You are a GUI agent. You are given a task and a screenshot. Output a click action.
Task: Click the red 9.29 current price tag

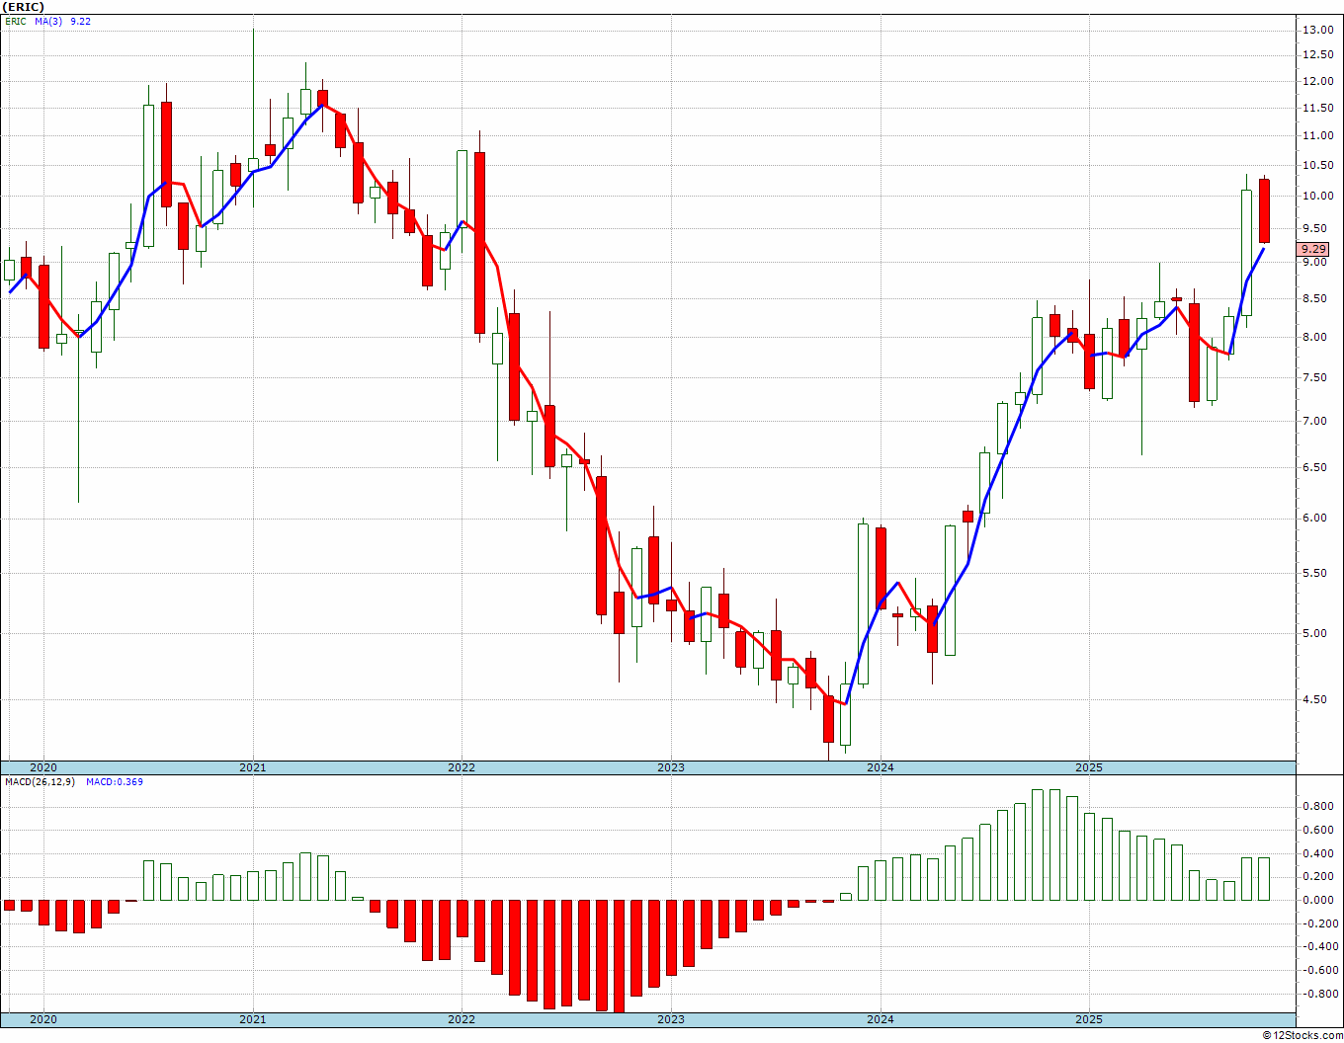(1314, 250)
